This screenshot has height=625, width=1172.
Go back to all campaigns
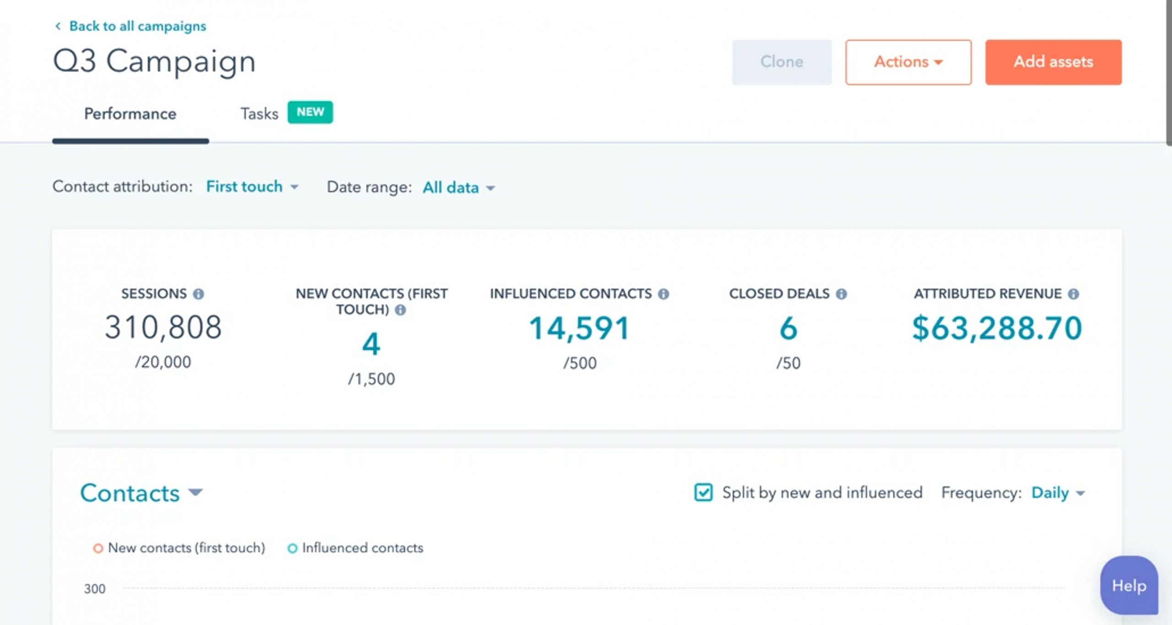coord(137,26)
